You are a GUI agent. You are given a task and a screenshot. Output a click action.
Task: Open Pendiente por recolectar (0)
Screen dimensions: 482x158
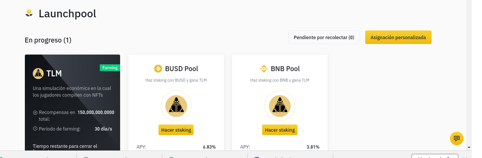[324, 37]
